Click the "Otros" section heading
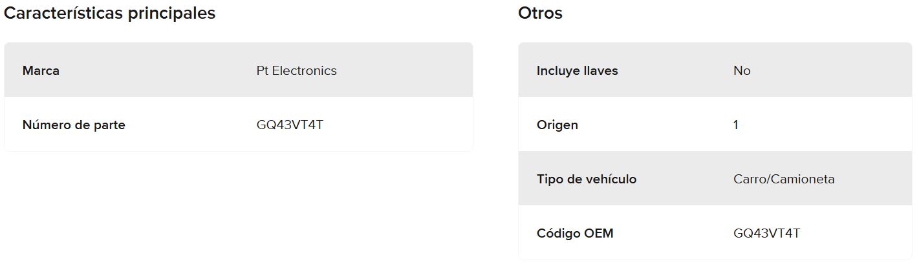The width and height of the screenshot is (919, 266). pyautogui.click(x=540, y=13)
